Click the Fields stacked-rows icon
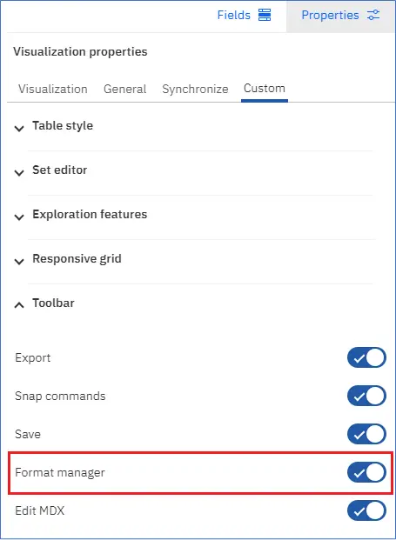Viewport: 396px width, 540px height. click(x=265, y=15)
